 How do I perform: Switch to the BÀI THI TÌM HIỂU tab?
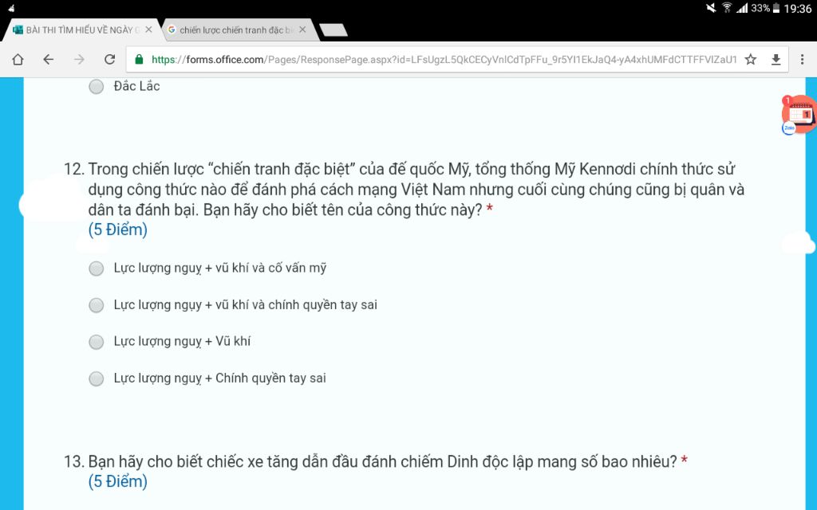click(76, 30)
